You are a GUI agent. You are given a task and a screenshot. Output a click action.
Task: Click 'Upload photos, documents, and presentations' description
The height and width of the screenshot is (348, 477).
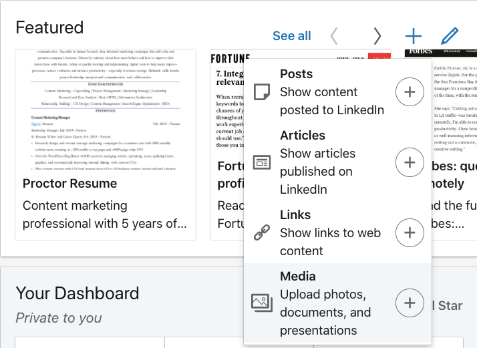coord(325,313)
